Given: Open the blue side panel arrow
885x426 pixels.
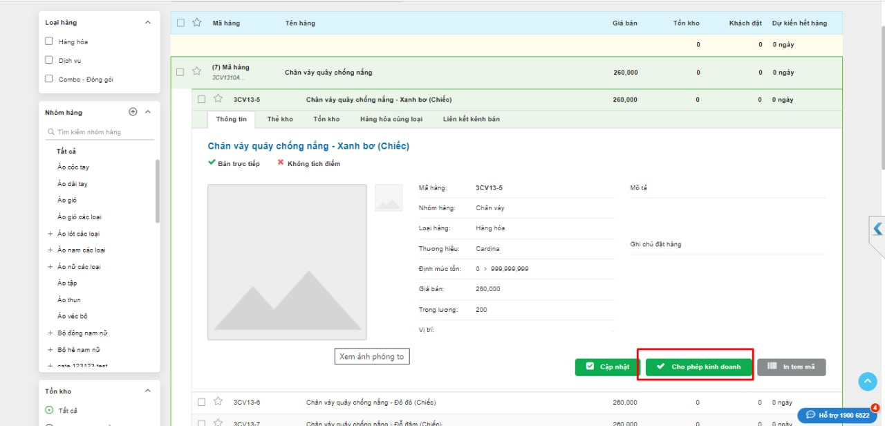Looking at the screenshot, I should [x=877, y=228].
